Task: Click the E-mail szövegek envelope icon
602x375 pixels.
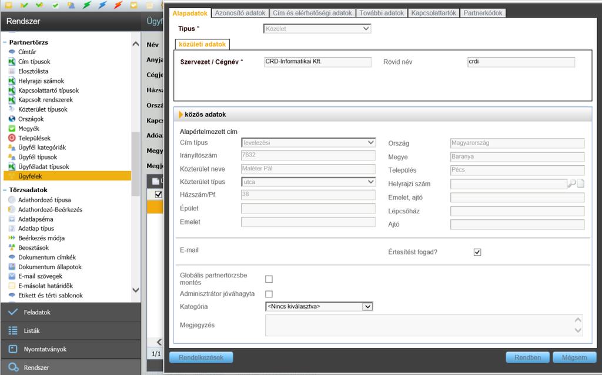Action: tap(12, 276)
